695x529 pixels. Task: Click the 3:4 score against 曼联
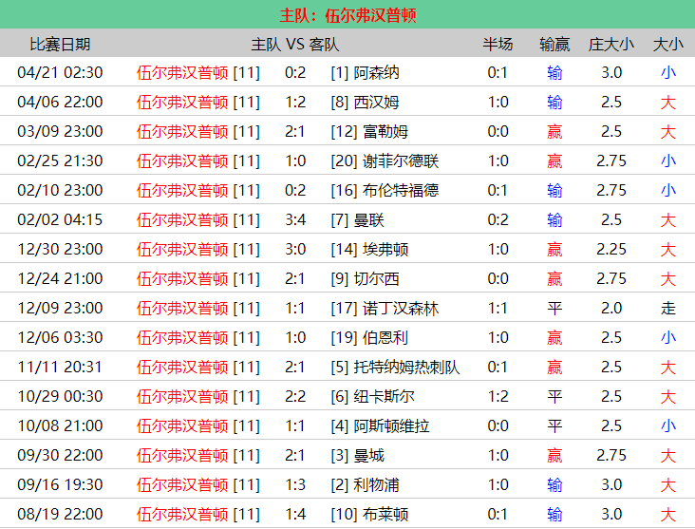(x=295, y=219)
